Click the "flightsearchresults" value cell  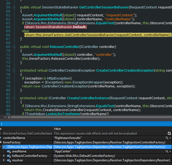coord(68,138)
